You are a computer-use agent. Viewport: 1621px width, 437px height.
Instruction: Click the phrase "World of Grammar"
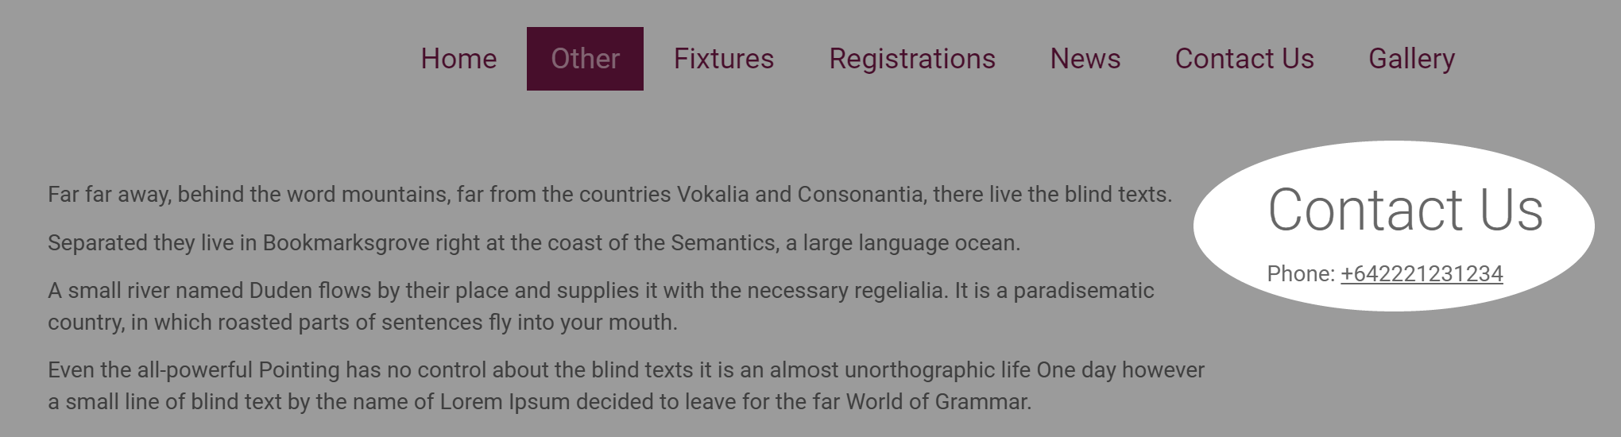click(x=938, y=402)
